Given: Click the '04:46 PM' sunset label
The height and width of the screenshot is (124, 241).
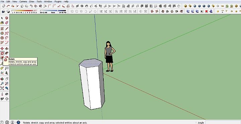Looking at the screenshot, I should click(x=63, y=13).
